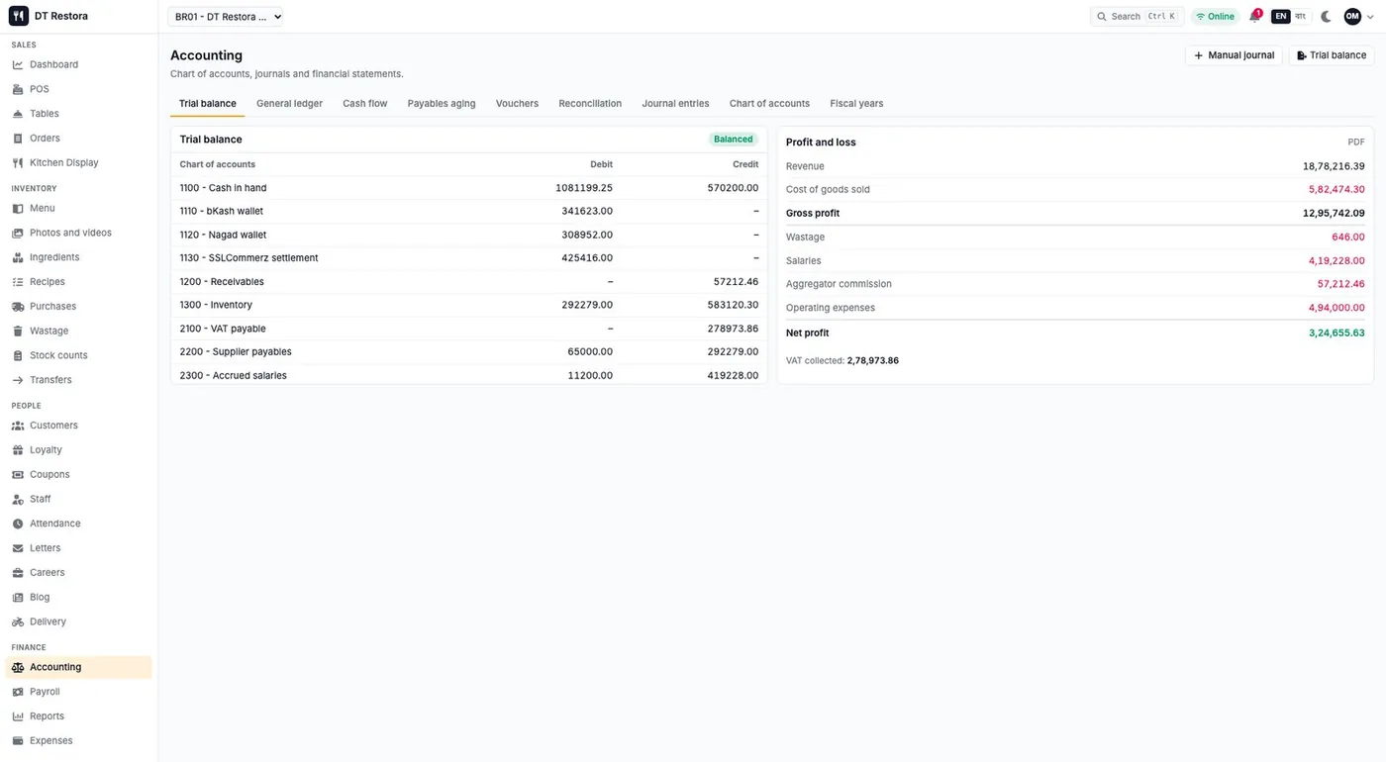Image resolution: width=1386 pixels, height=762 pixels.
Task: Click the Gross profit amount 12,95,742.09
Action: [x=1334, y=213]
